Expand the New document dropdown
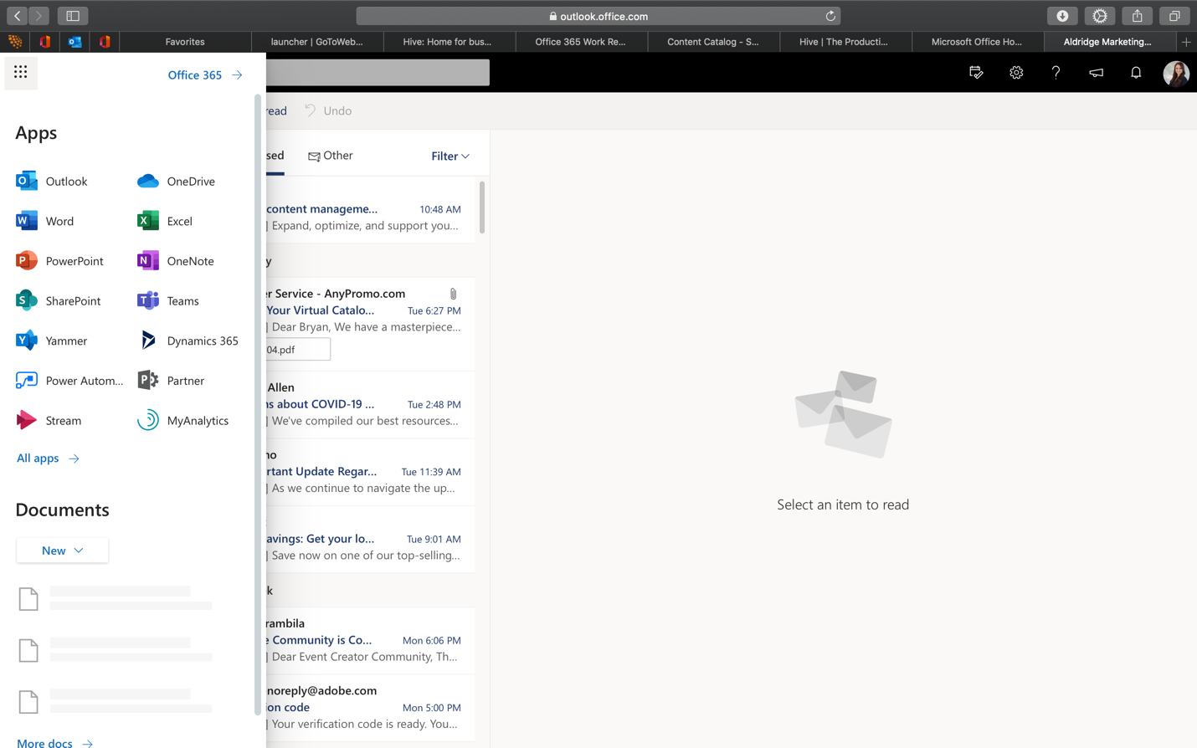 click(61, 550)
